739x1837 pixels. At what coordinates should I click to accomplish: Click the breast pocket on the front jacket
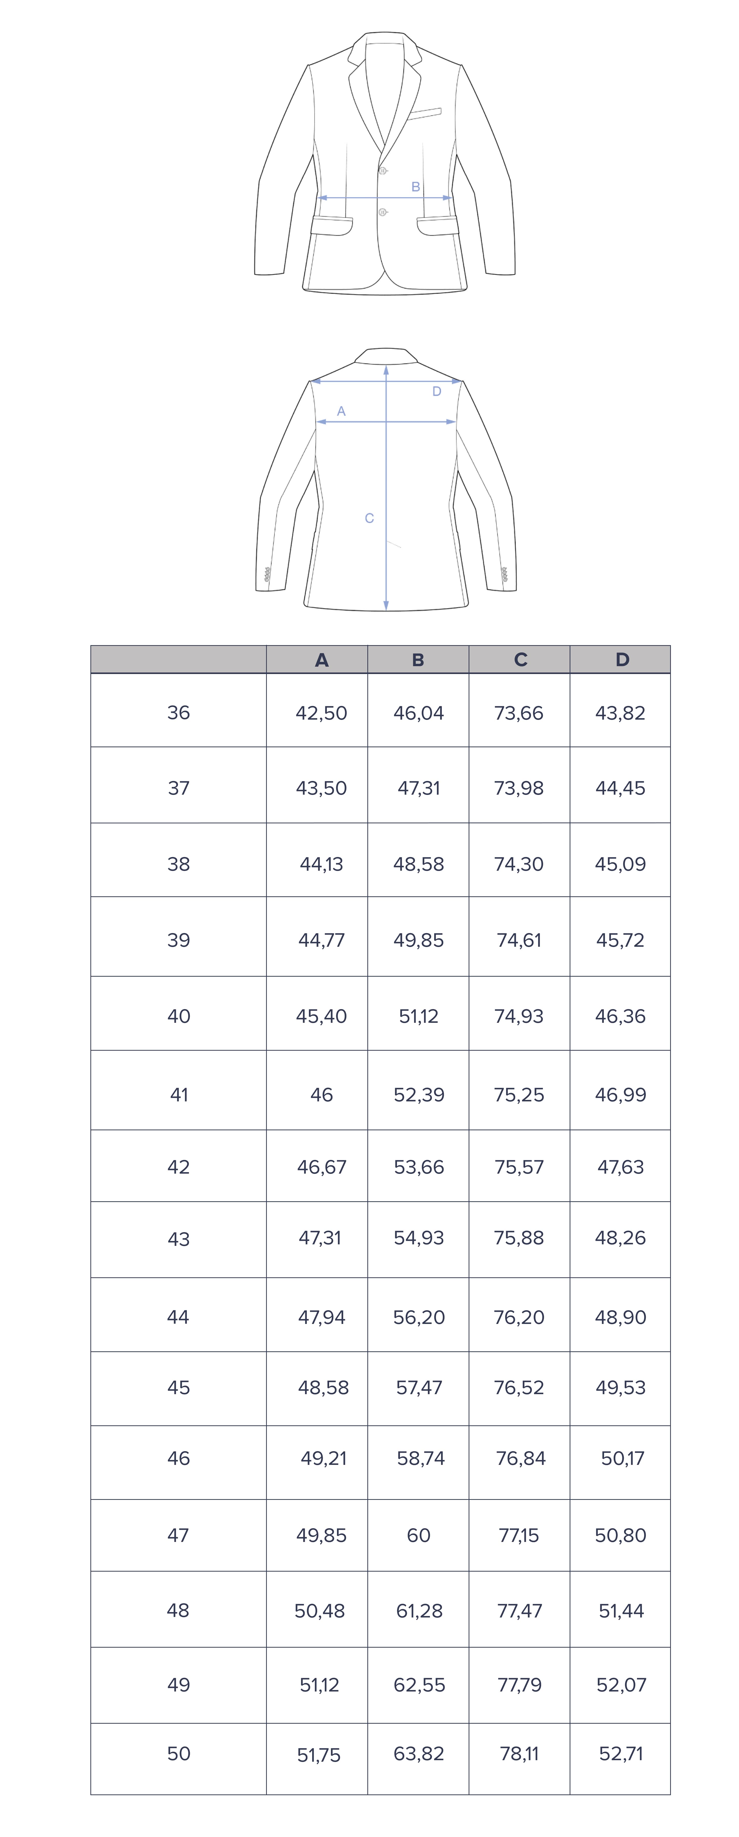[425, 113]
